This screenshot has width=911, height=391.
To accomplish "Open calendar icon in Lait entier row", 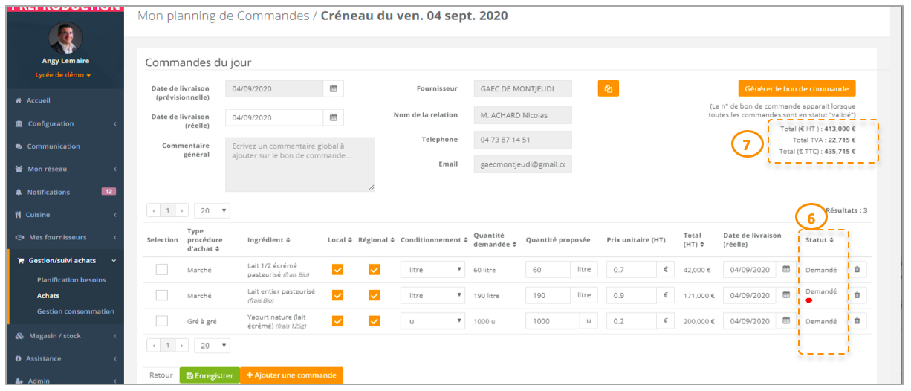I will (x=786, y=295).
